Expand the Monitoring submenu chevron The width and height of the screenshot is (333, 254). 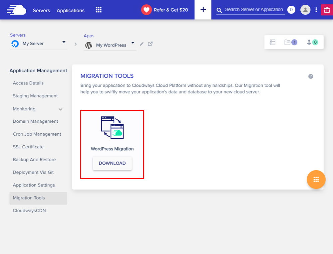(x=60, y=109)
